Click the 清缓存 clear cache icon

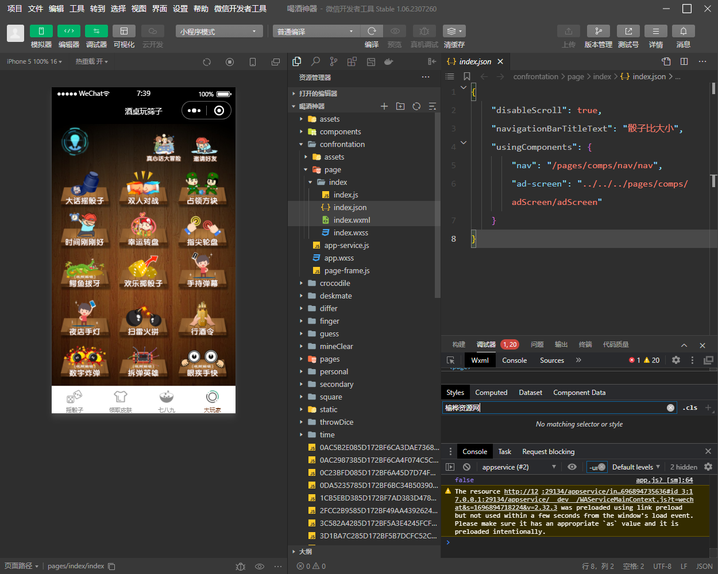click(x=454, y=31)
